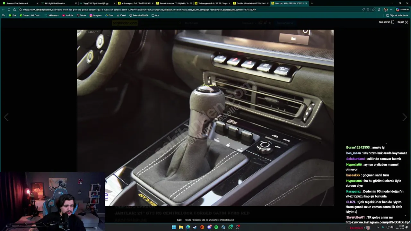411x231 pixels.
Task: Open Steam from taskbar
Action: coord(195,227)
